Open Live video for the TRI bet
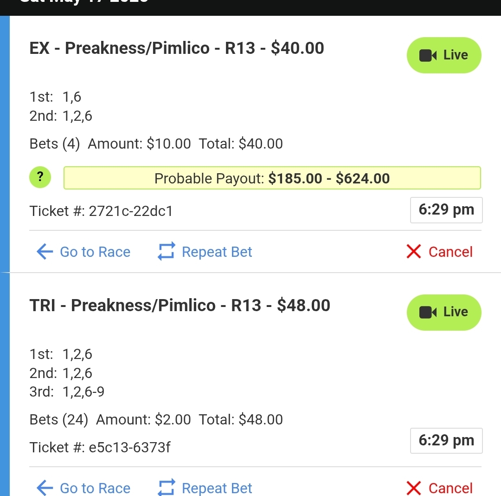 pos(444,312)
